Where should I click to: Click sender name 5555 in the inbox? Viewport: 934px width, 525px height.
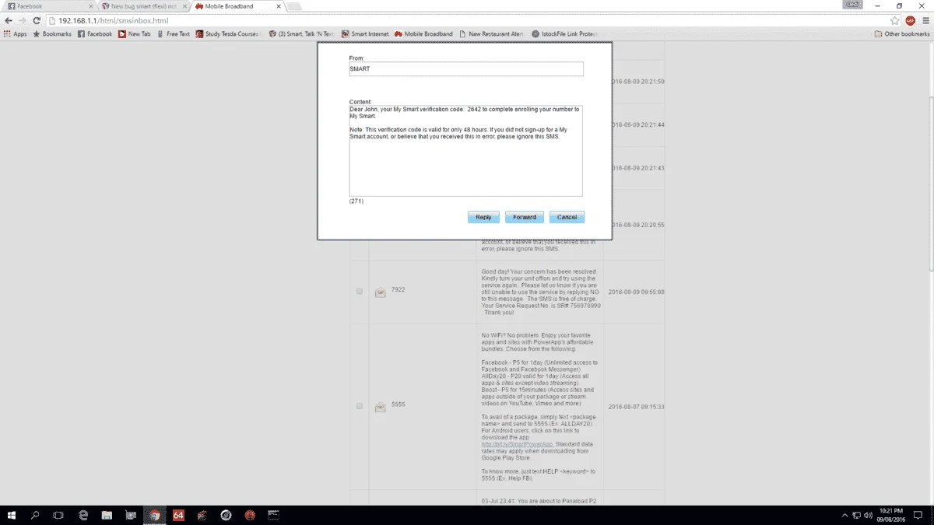click(x=398, y=404)
